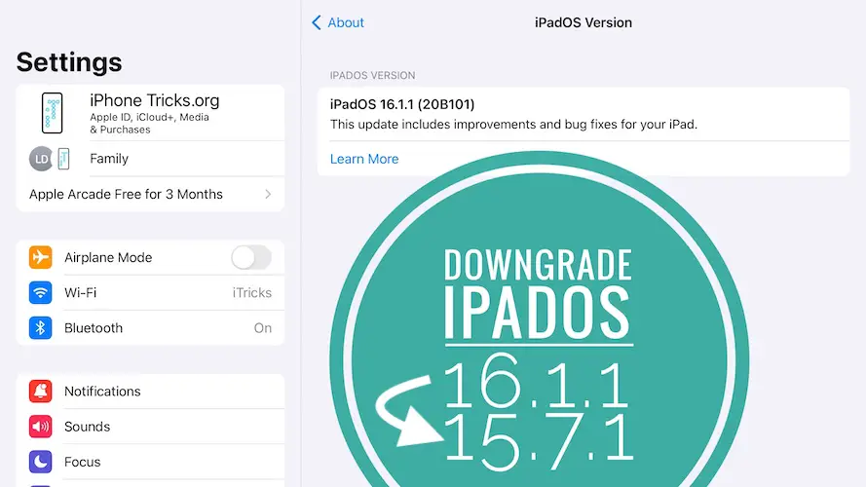
Task: Tap the blue Wi-Fi icon
Action: (x=40, y=292)
